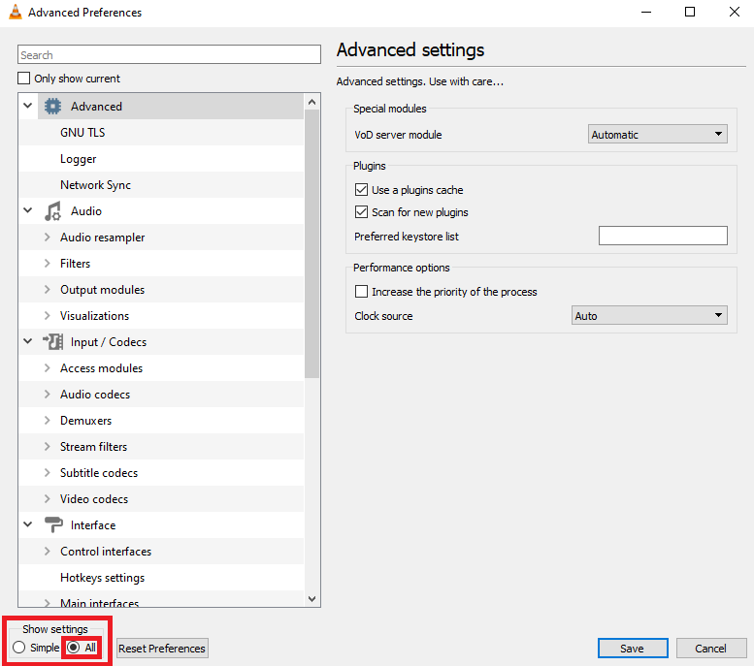Open Network Sync settings
Screen dimensions: 754x666
click(96, 185)
